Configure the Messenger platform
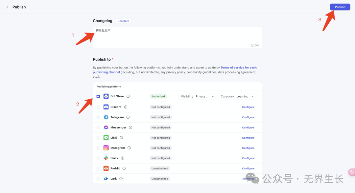 248,127
